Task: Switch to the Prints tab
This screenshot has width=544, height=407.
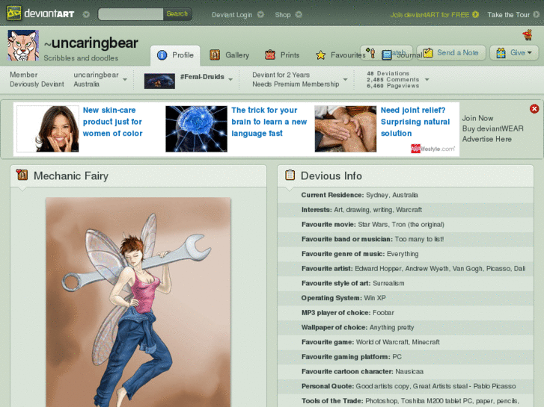Action: pyautogui.click(x=282, y=55)
